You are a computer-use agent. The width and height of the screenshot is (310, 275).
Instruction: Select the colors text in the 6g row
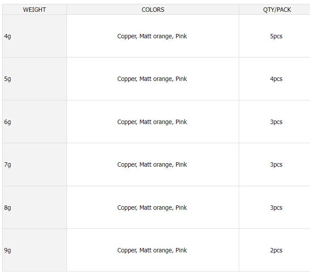point(152,122)
